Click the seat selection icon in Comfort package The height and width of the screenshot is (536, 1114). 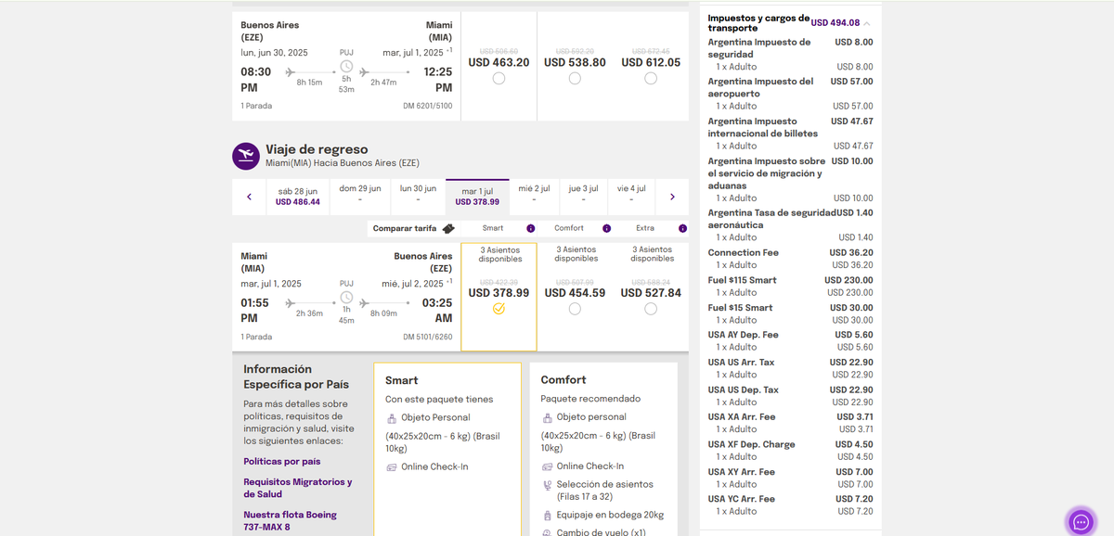[548, 484]
